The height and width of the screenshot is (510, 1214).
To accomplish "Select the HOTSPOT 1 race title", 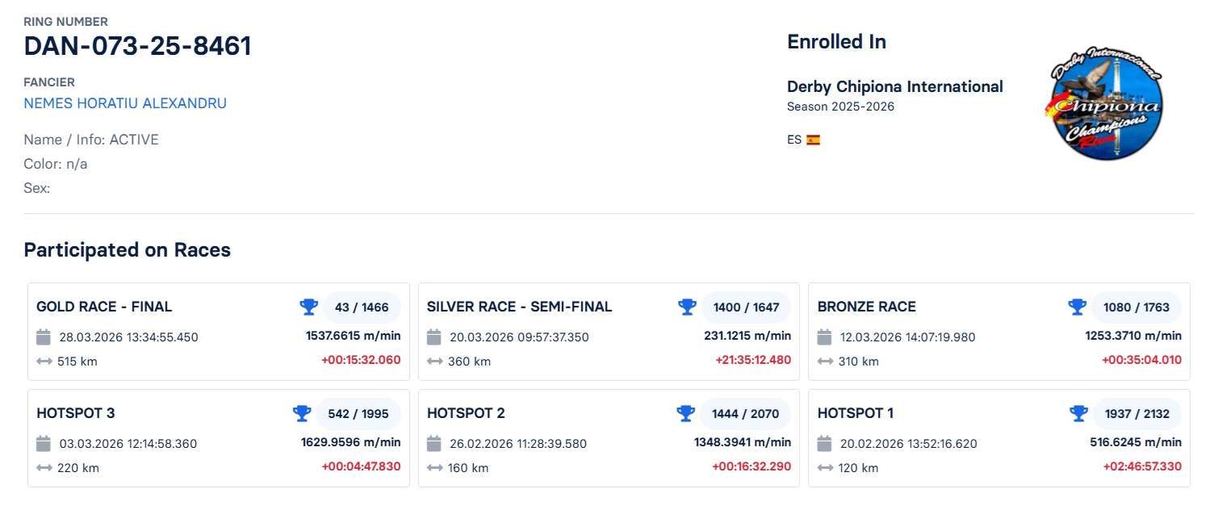I will tap(856, 413).
